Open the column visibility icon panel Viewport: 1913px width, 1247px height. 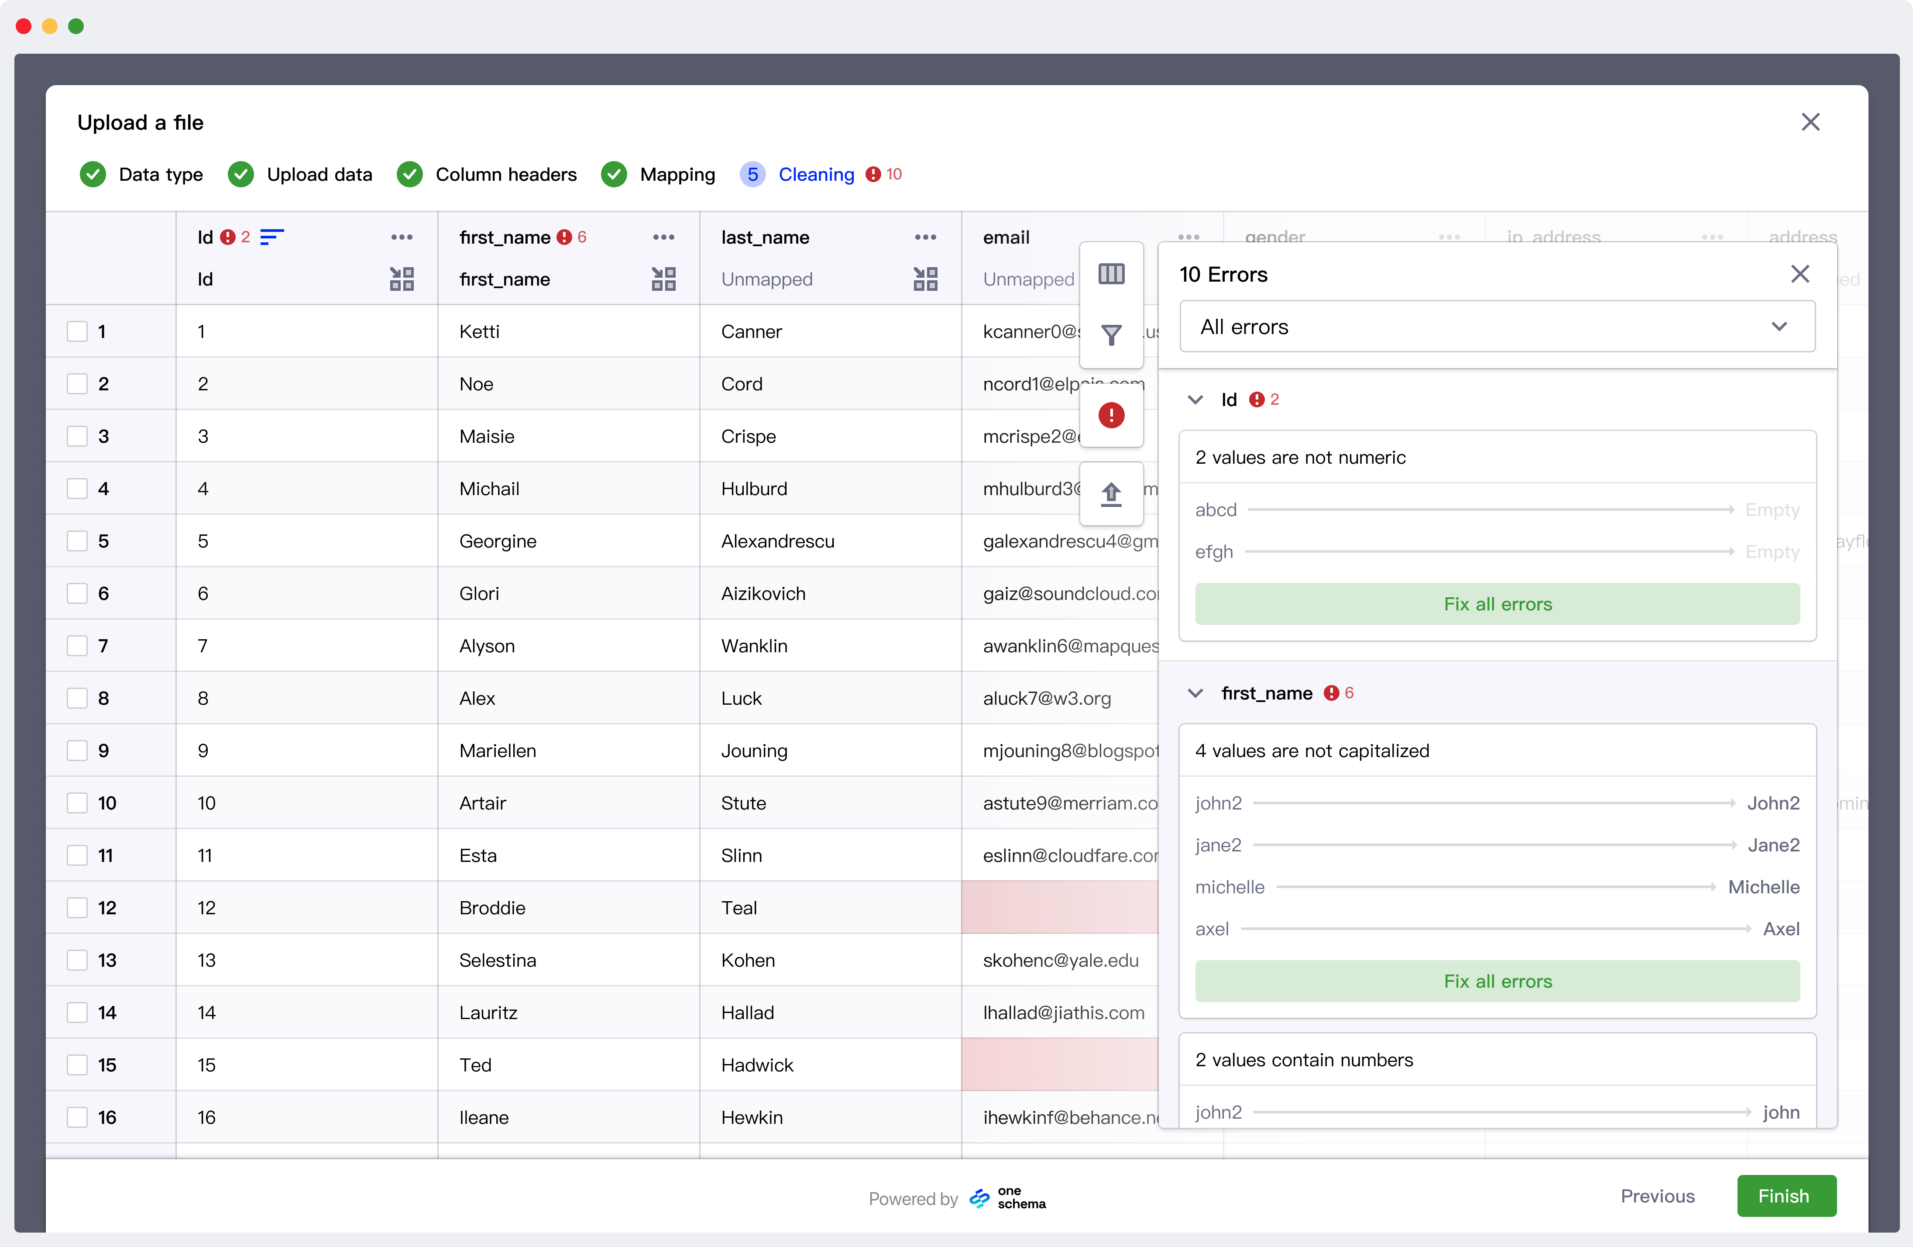tap(1112, 274)
